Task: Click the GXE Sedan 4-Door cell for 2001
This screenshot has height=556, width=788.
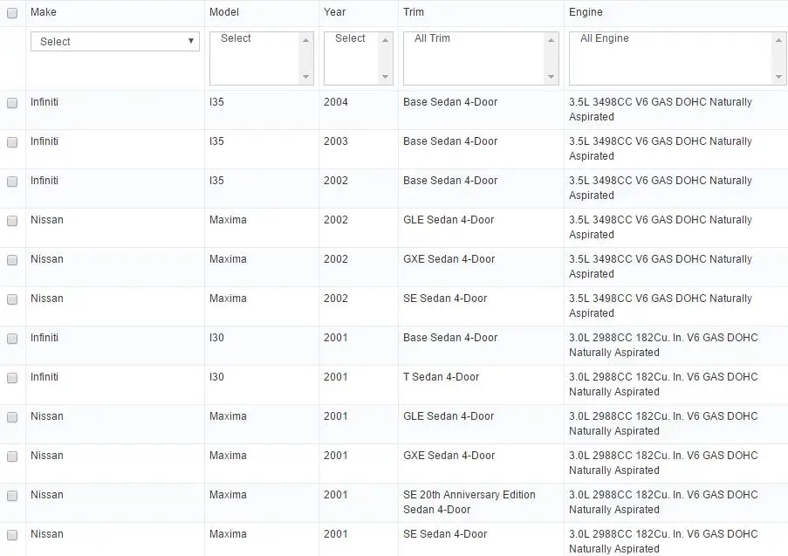Action: pyautogui.click(x=449, y=455)
